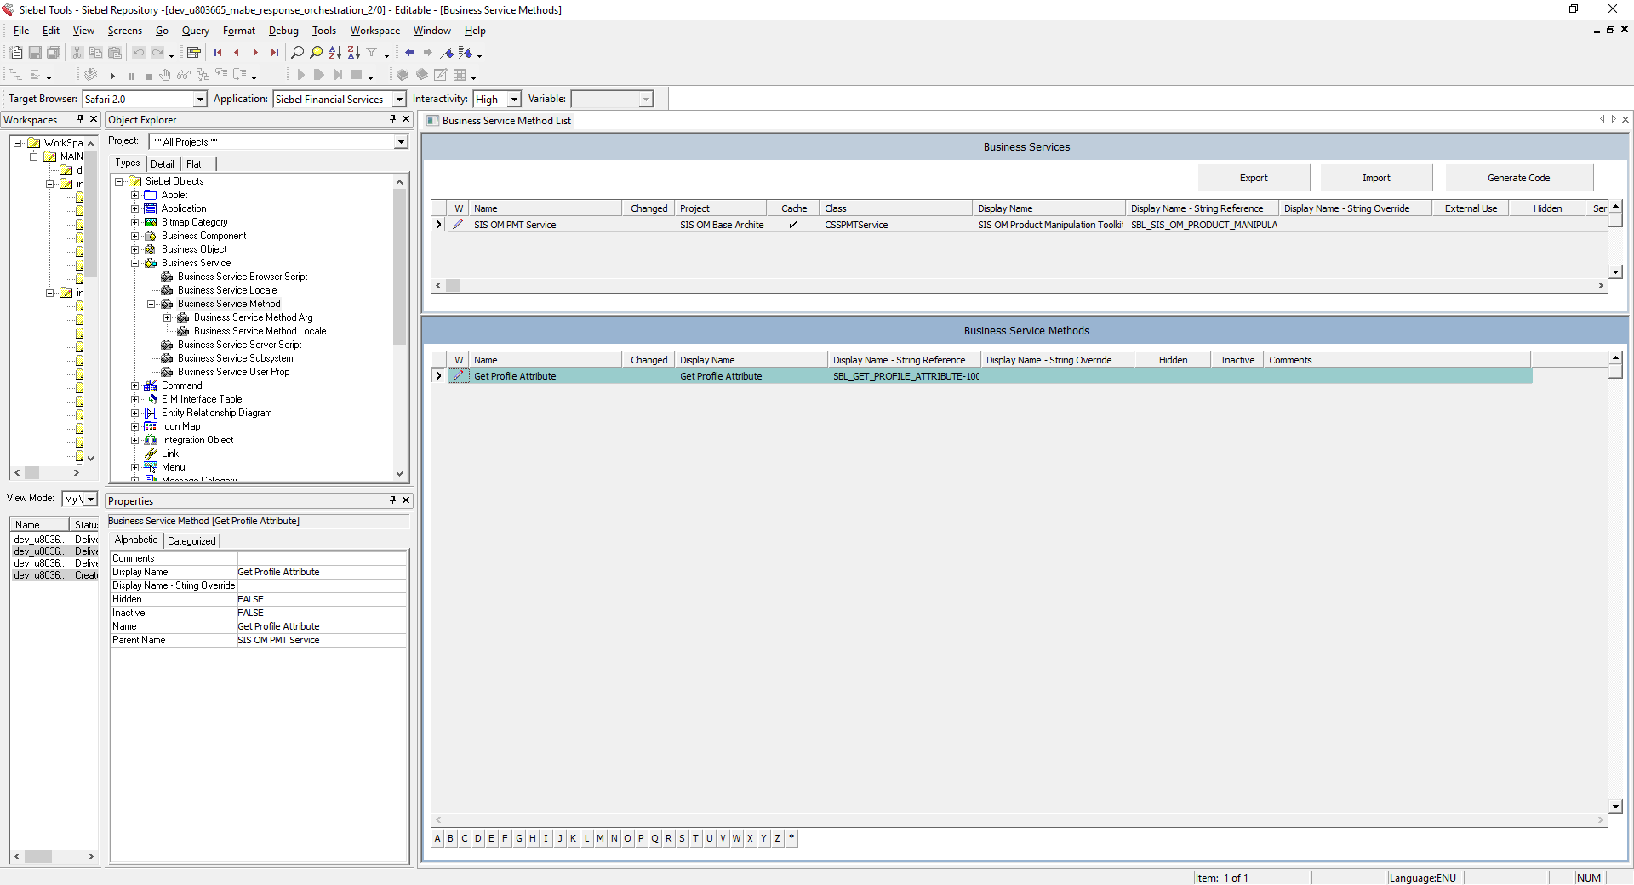This screenshot has width=1634, height=885.
Task: Open the Screens menu
Action: coord(124,31)
